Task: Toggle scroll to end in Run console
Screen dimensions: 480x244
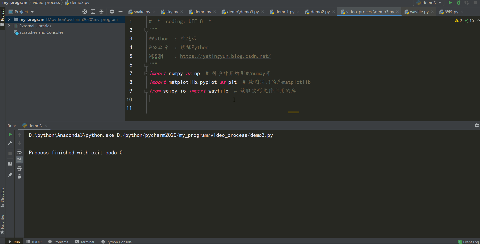Action: point(19,160)
